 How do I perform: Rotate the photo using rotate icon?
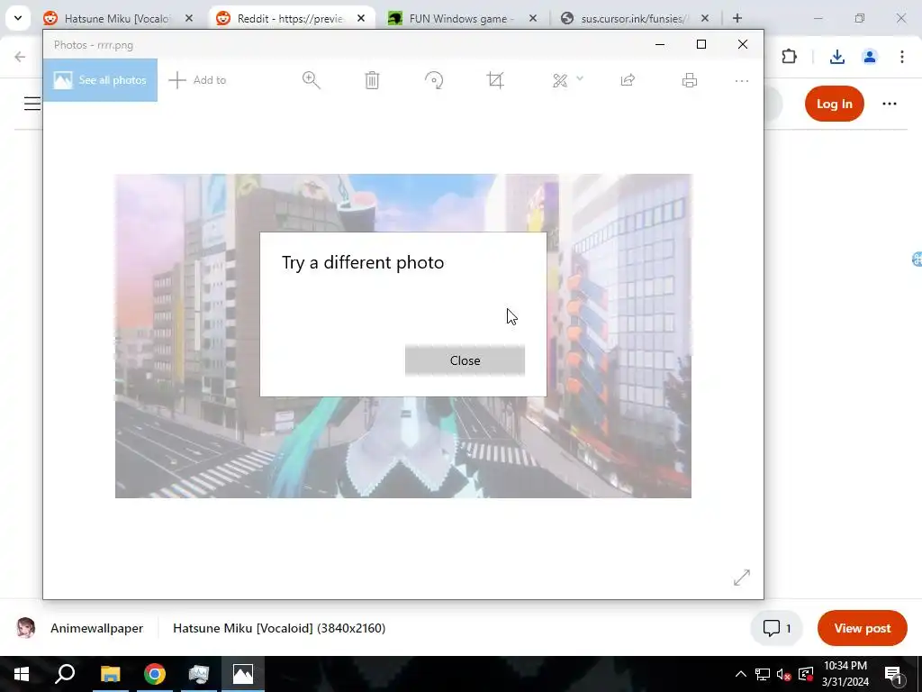pyautogui.click(x=434, y=80)
